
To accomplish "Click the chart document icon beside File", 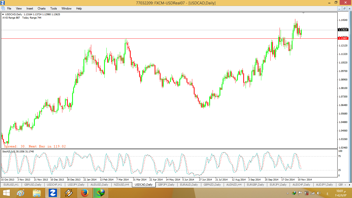I will click(3, 9).
